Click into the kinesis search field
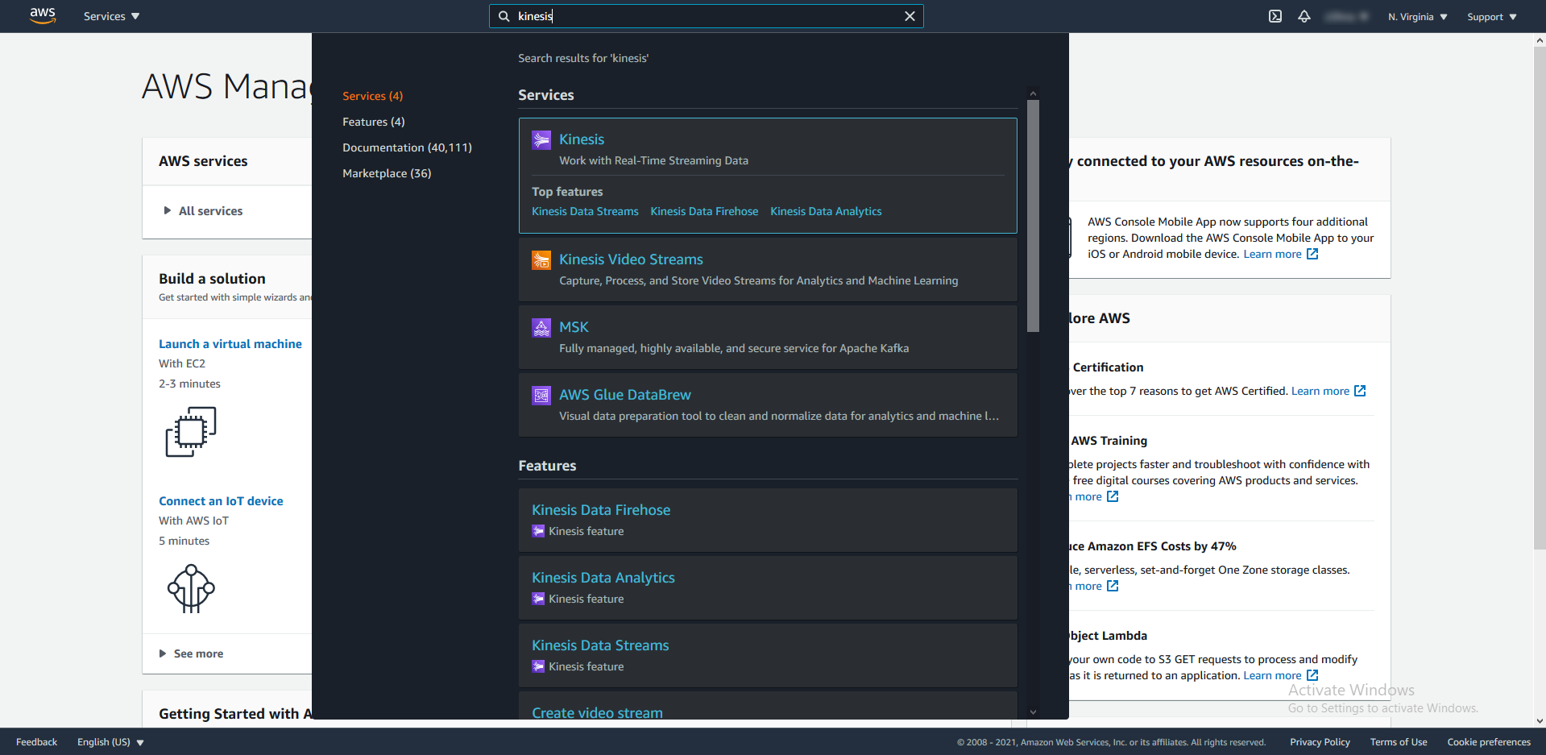 coord(706,16)
